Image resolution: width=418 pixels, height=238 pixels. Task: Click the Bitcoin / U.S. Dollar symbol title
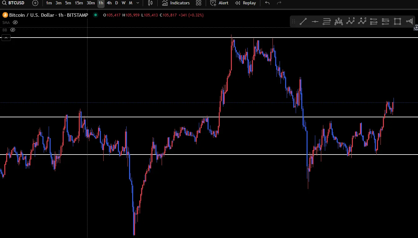(48, 15)
